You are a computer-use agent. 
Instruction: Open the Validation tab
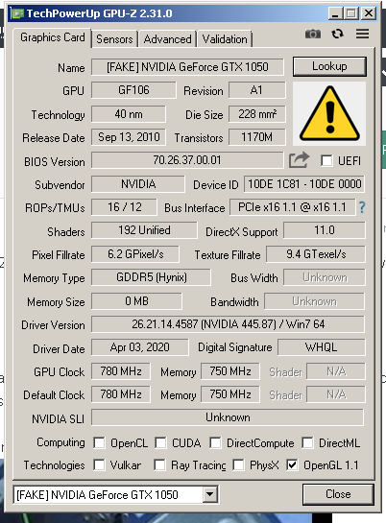pyautogui.click(x=225, y=39)
